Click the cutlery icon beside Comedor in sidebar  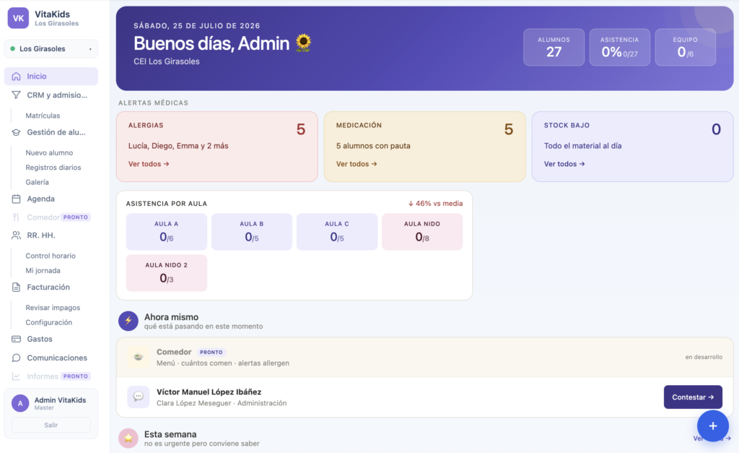16,217
